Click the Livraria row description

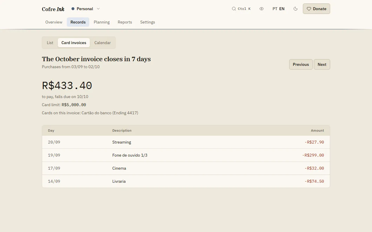coord(119,181)
